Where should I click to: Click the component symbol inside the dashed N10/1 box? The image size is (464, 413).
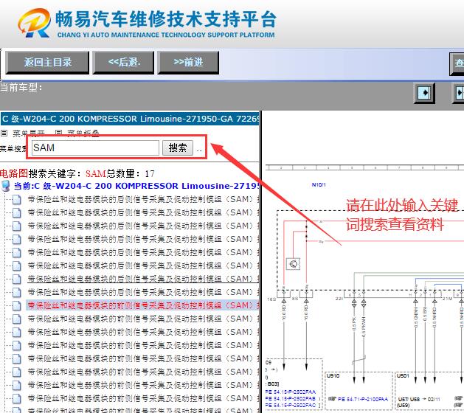click(294, 264)
